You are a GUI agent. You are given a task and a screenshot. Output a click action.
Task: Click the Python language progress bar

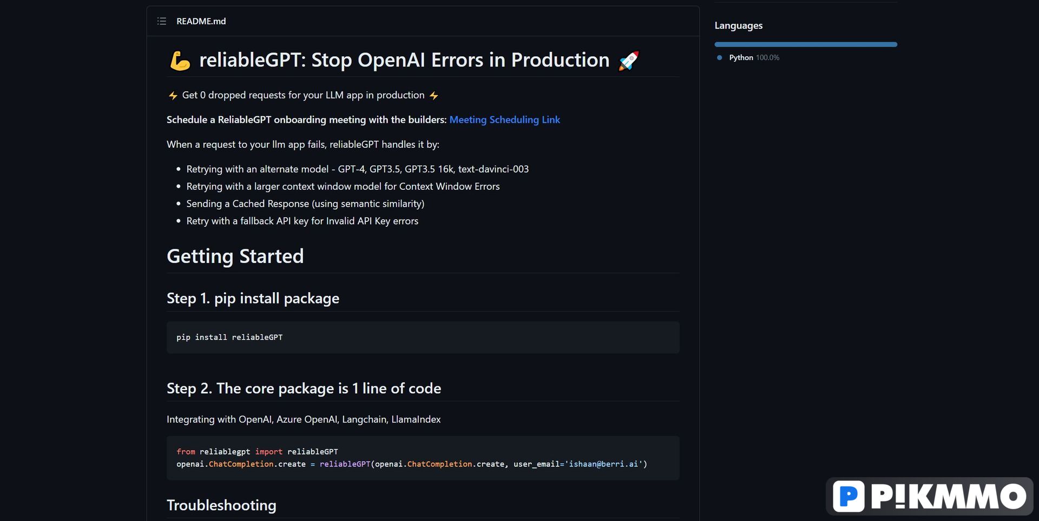pos(806,44)
